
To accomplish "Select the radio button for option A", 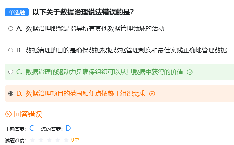I will [x=11, y=29].
